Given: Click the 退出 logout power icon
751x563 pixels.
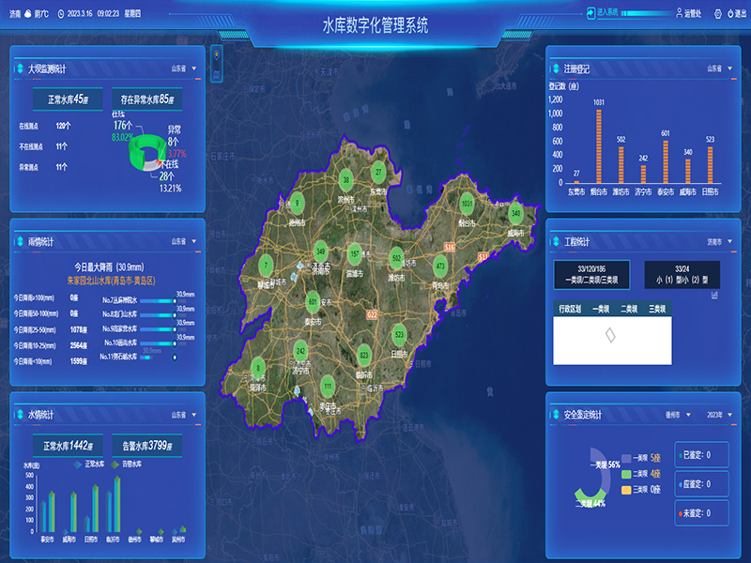Looking at the screenshot, I should [730, 13].
